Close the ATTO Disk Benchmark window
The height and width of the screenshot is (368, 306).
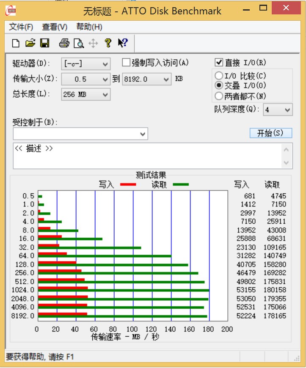click(286, 8)
